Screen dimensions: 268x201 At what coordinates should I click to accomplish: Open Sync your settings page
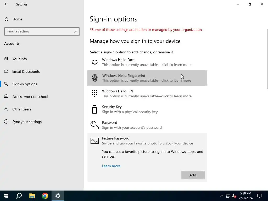(x=42, y=122)
